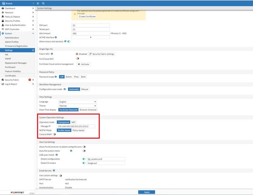The width and height of the screenshot is (253, 195).
Task: Toggle Allow FortiConverter config file switch
Action: pos(84,147)
